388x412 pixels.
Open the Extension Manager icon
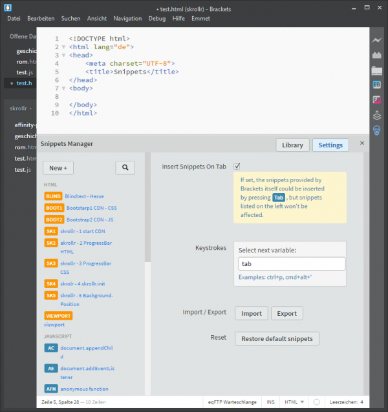click(377, 55)
